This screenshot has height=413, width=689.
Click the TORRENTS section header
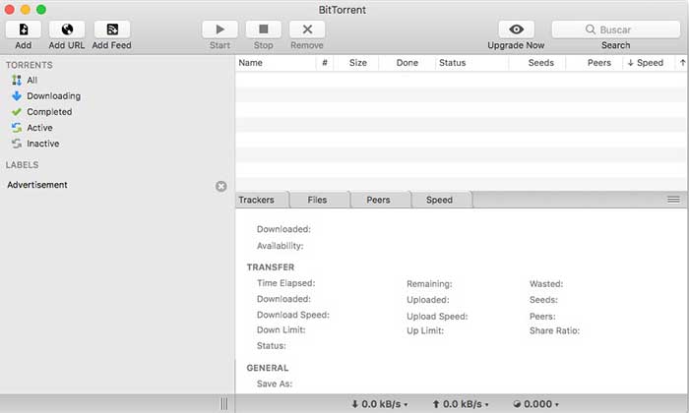pos(29,65)
